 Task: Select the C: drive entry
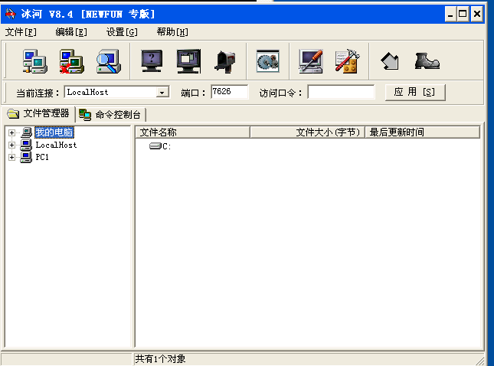click(160, 146)
